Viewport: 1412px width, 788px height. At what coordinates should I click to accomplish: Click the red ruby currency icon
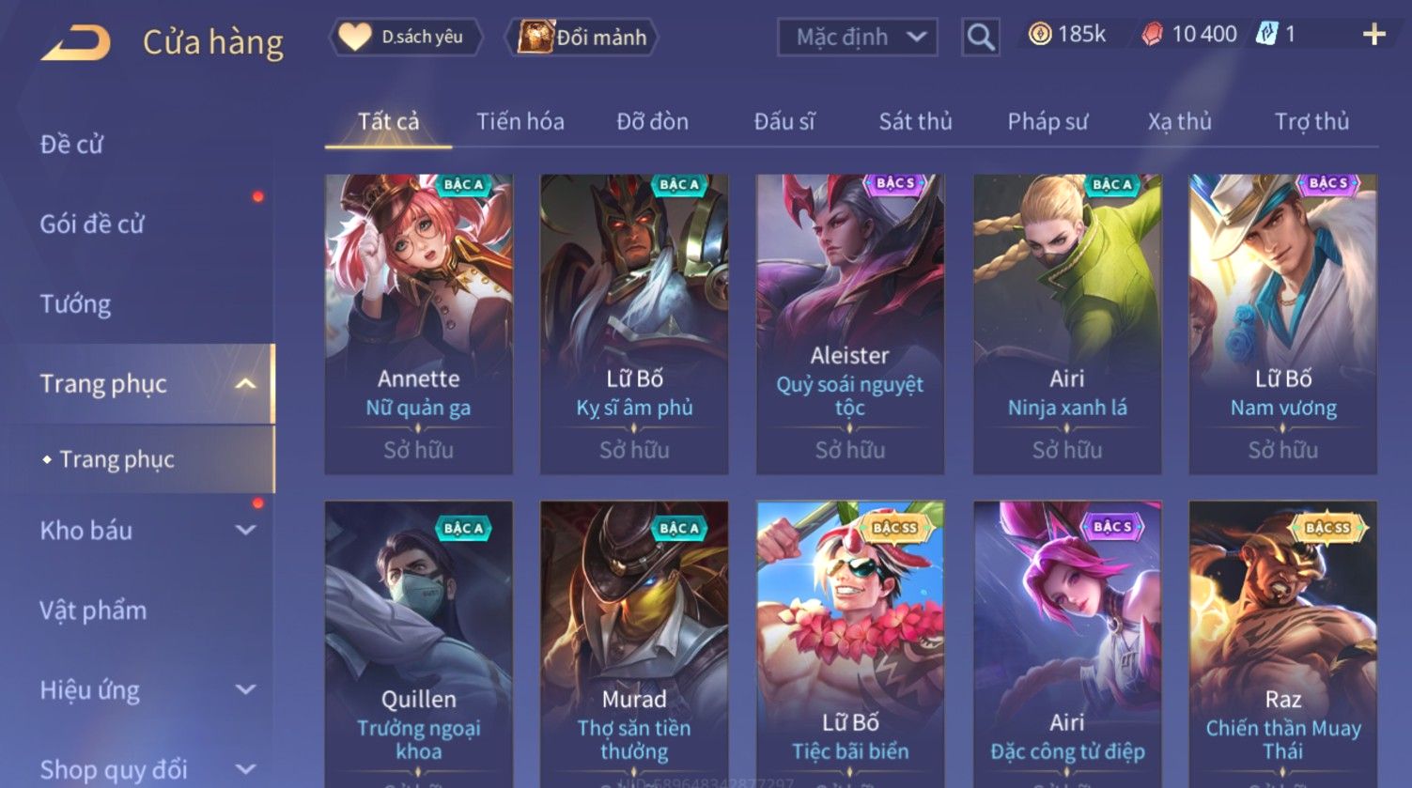(1152, 35)
